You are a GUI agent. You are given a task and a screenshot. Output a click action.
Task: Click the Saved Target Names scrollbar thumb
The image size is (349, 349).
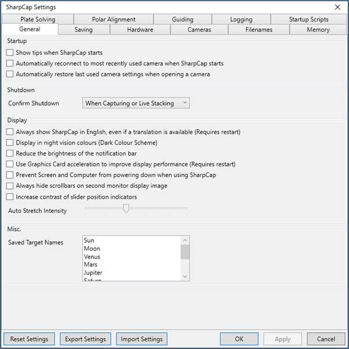(185, 252)
